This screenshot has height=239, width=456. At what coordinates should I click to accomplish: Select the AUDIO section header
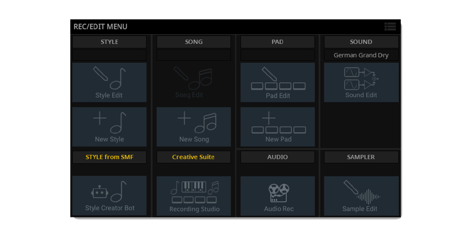tap(277, 157)
